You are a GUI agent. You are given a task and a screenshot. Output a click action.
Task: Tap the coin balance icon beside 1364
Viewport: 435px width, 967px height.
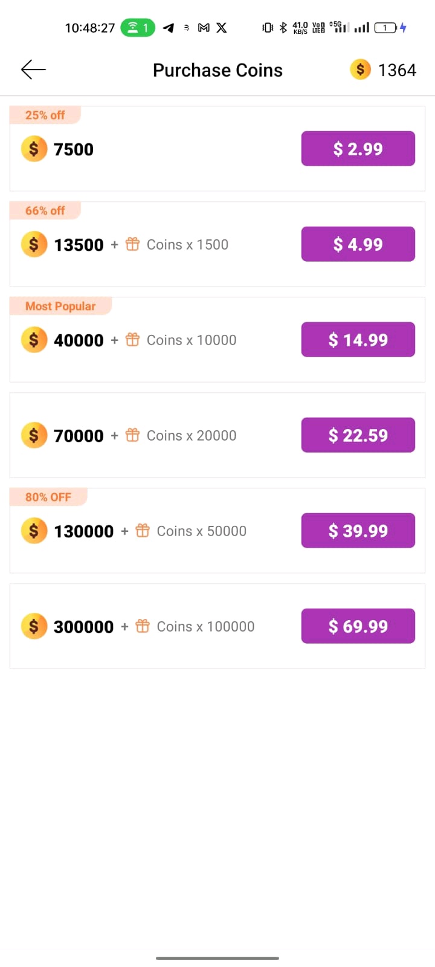[360, 70]
